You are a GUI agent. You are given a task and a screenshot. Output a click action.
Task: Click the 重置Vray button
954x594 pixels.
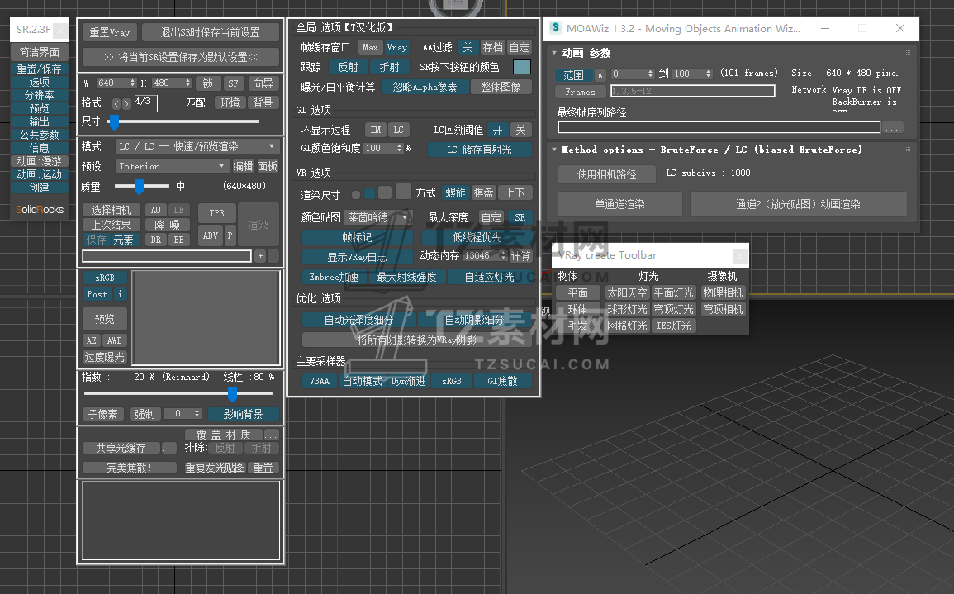pyautogui.click(x=109, y=32)
